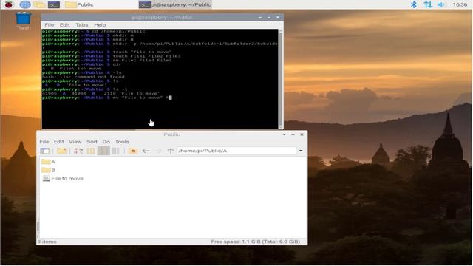Click the new window toolbar icon
Screen dimensions: 473x266
coord(44,151)
